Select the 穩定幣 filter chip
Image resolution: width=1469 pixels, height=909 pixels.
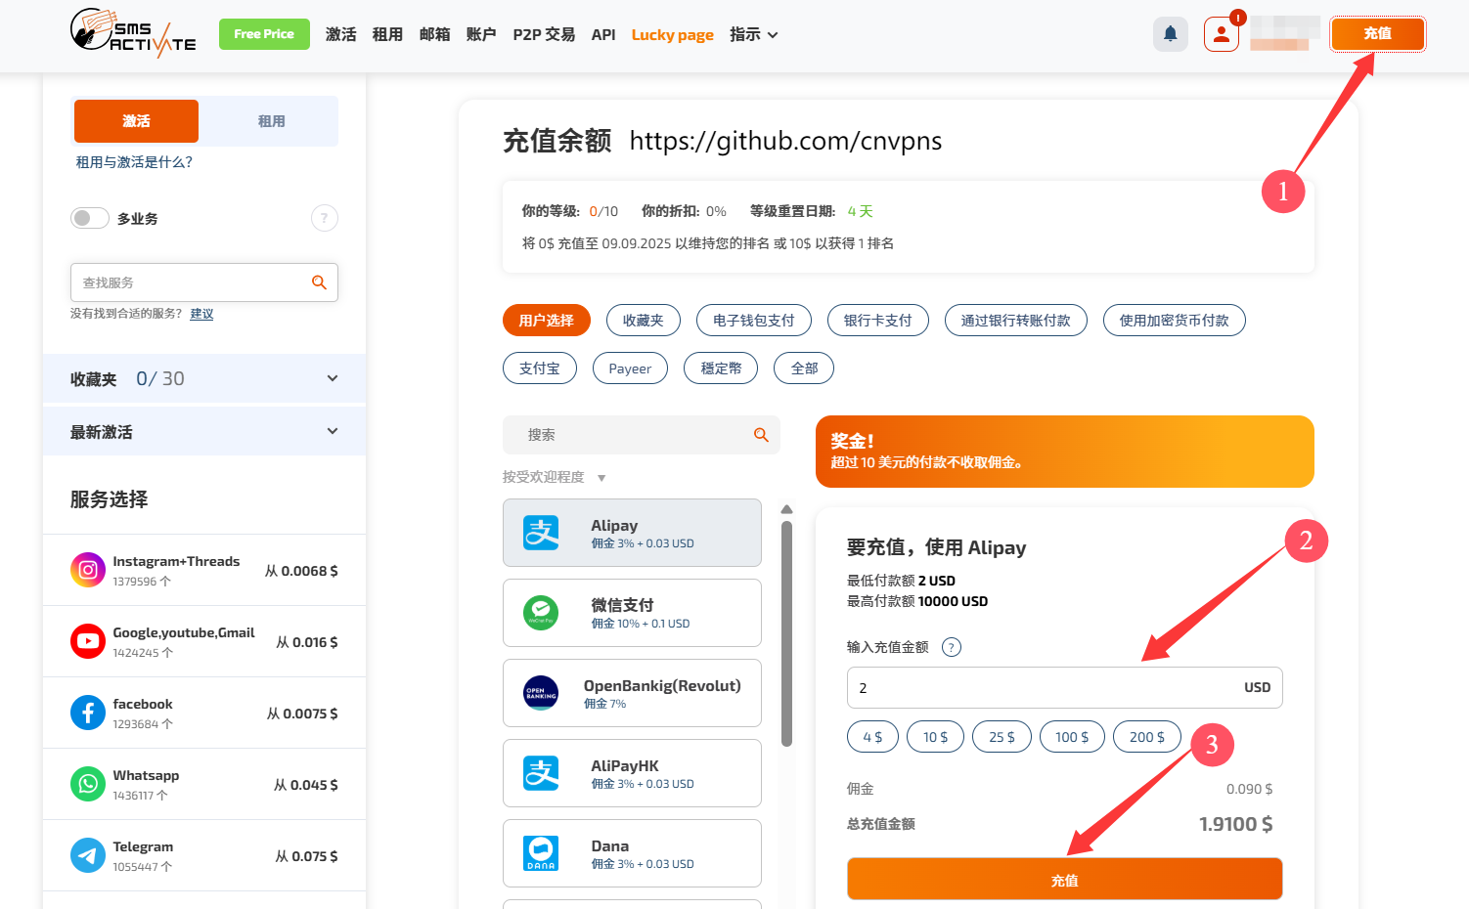721,368
